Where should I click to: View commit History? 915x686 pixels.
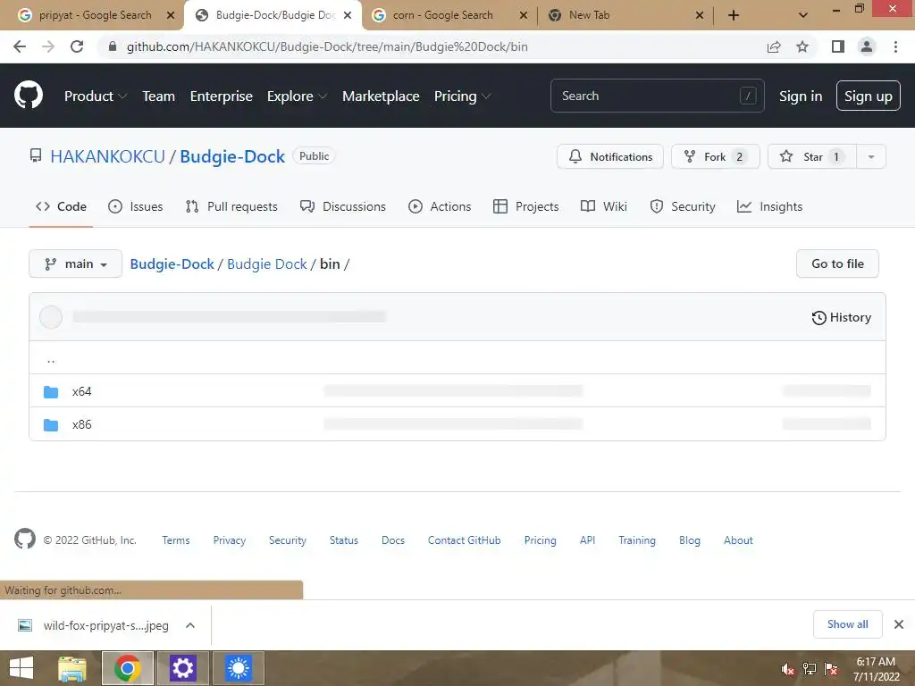click(841, 317)
